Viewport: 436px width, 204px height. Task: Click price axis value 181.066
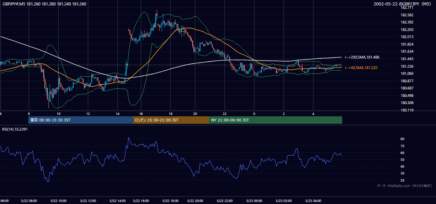[407, 73]
